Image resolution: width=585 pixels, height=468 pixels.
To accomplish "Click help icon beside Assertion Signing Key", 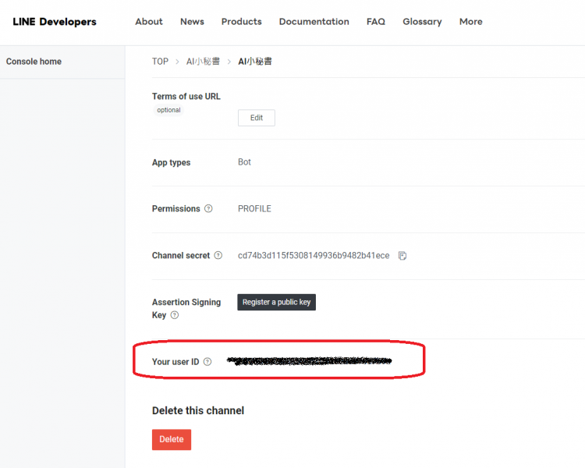I will 175,315.
